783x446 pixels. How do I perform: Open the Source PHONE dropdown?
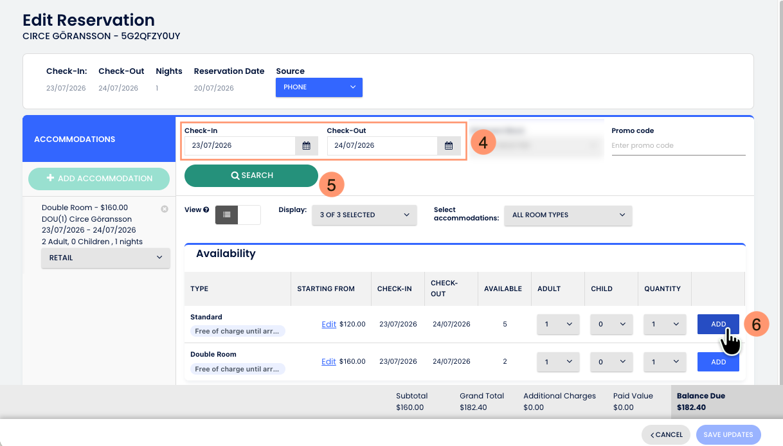(319, 87)
